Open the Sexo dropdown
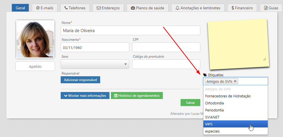This screenshot has height=137, width=283. point(95,64)
